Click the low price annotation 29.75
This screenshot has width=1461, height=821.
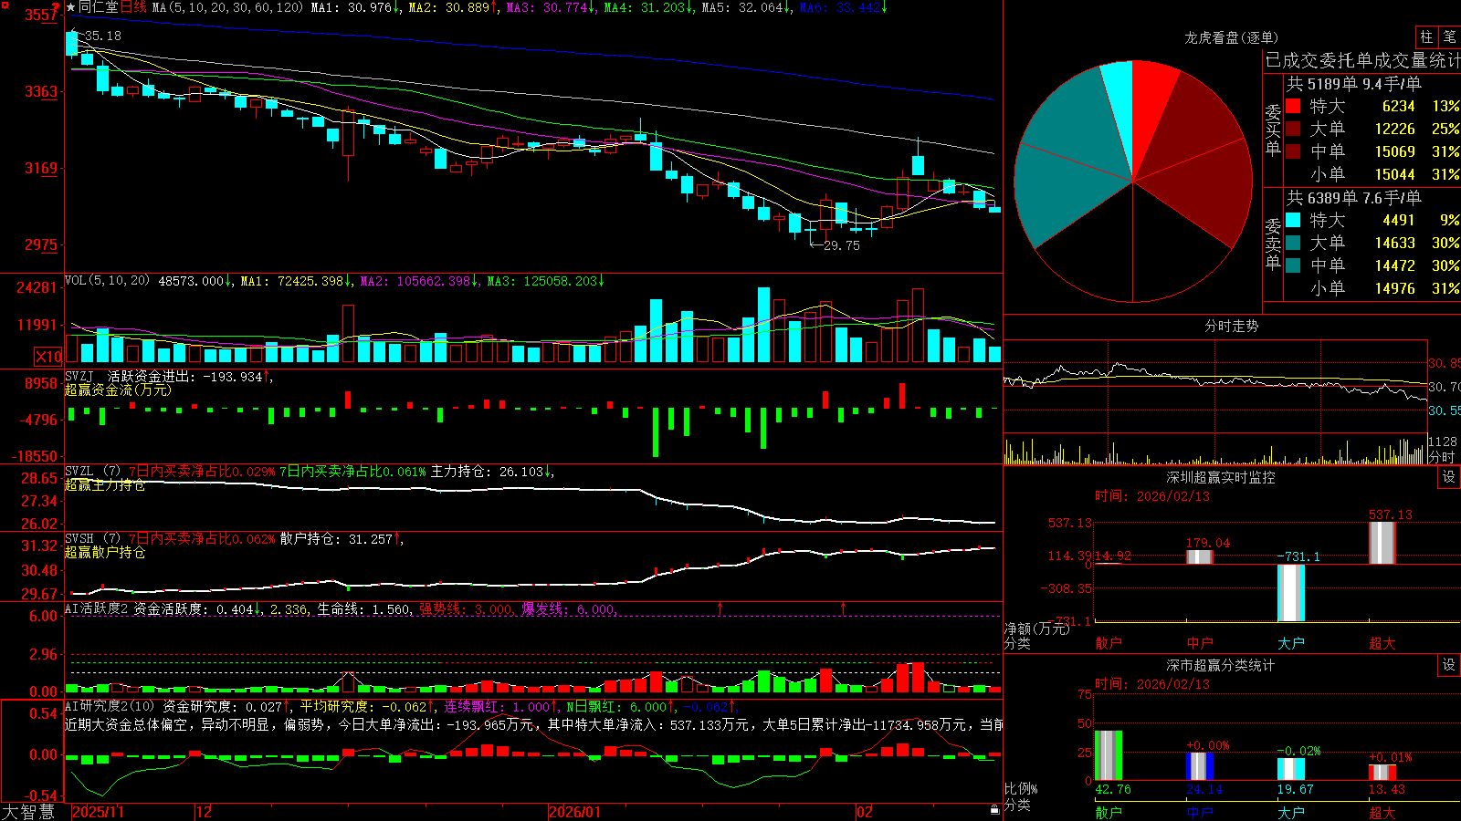pyautogui.click(x=841, y=245)
